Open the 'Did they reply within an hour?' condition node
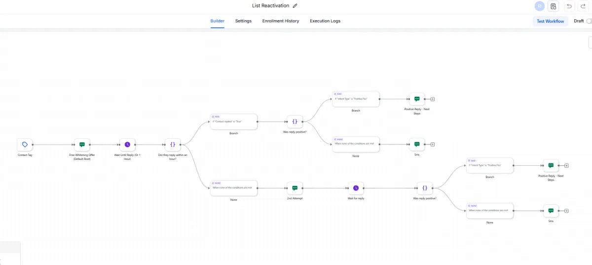Image resolution: width=592 pixels, height=265 pixels. [x=173, y=145]
